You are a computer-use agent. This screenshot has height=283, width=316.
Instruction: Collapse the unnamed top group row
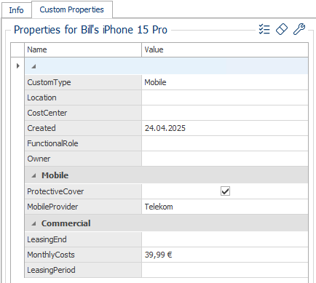(x=33, y=66)
